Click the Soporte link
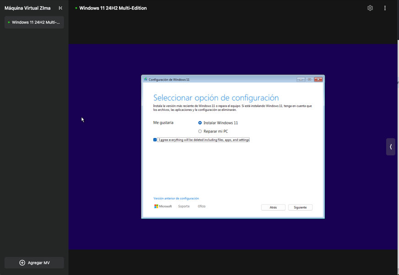399x275 pixels. pos(184,207)
